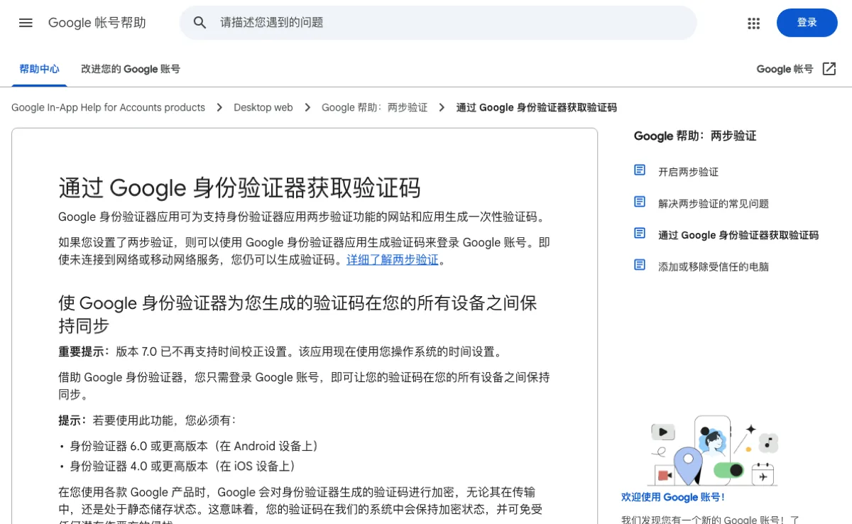Switch to the 帮助中心 tab
Image resolution: width=852 pixels, height=524 pixels.
point(40,69)
